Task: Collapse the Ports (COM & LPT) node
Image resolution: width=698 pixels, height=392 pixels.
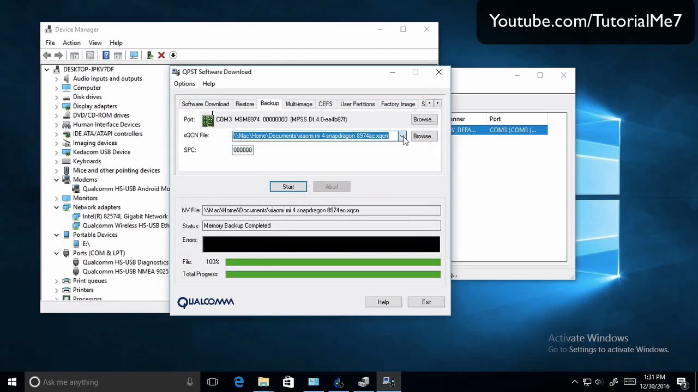Action: point(56,253)
